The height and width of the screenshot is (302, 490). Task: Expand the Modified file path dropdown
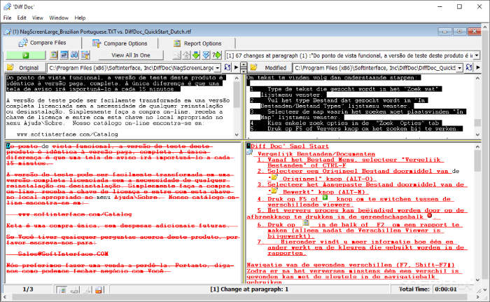[460, 68]
